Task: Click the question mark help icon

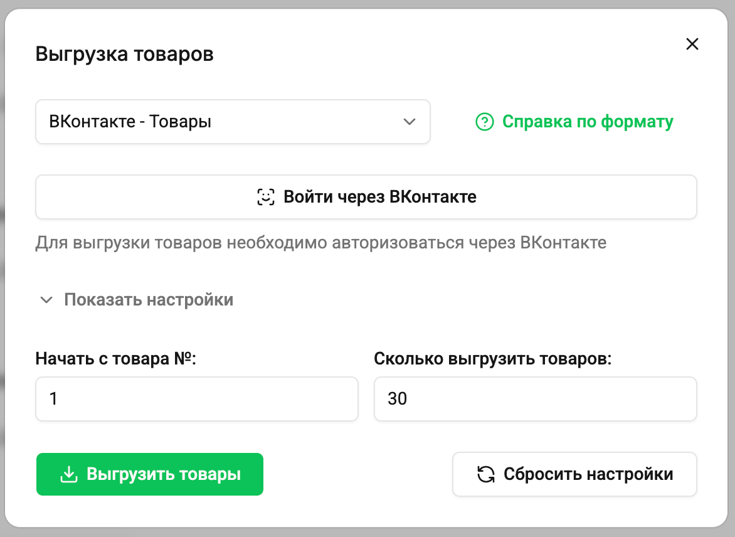Action: coord(485,122)
